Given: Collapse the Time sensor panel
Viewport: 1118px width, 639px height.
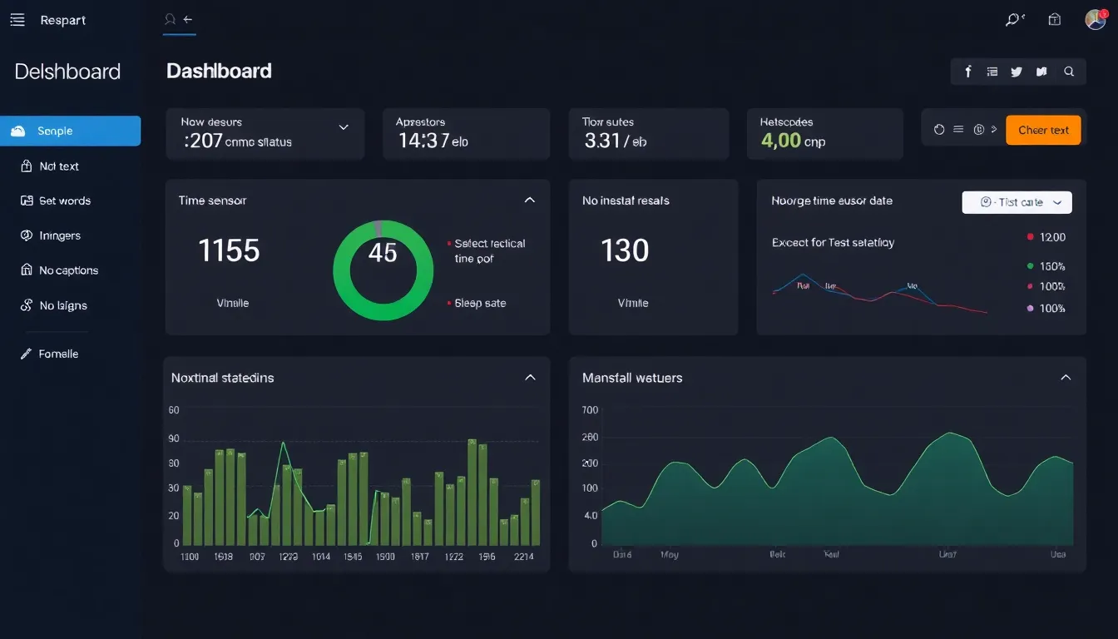Looking at the screenshot, I should coord(529,200).
